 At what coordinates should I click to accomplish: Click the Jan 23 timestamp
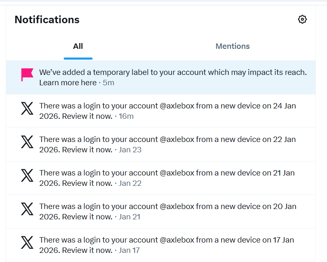(x=130, y=150)
